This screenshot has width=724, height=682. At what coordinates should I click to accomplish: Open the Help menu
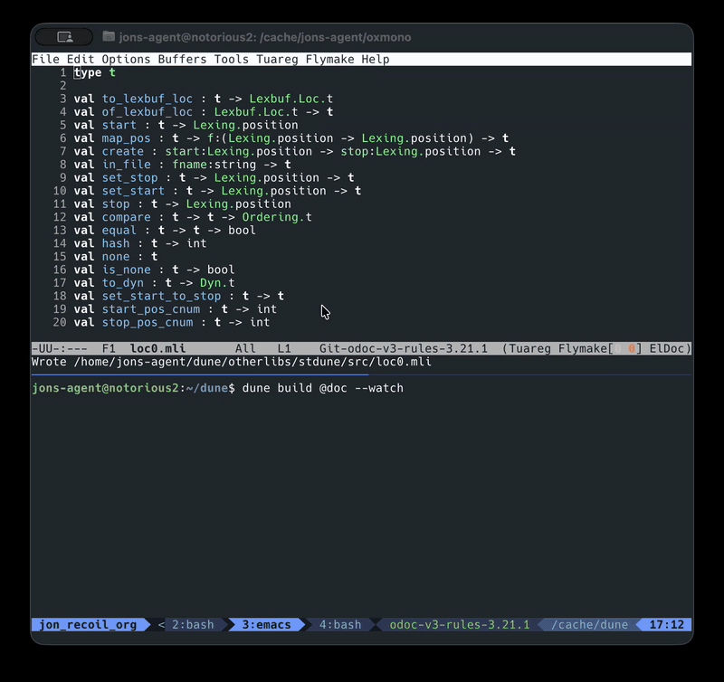376,60
